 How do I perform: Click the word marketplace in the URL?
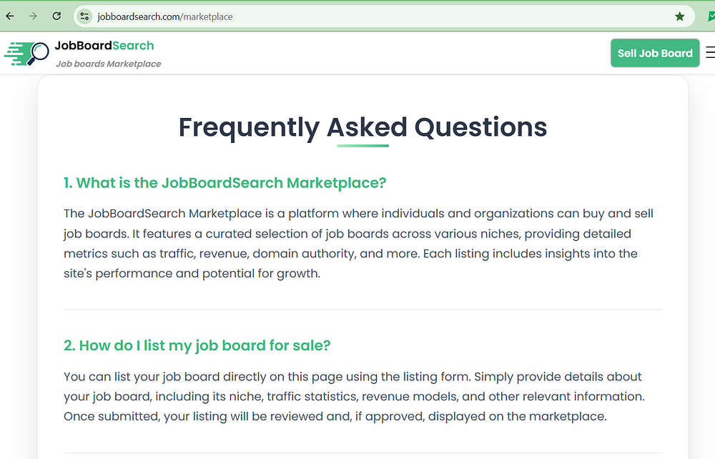(x=207, y=16)
